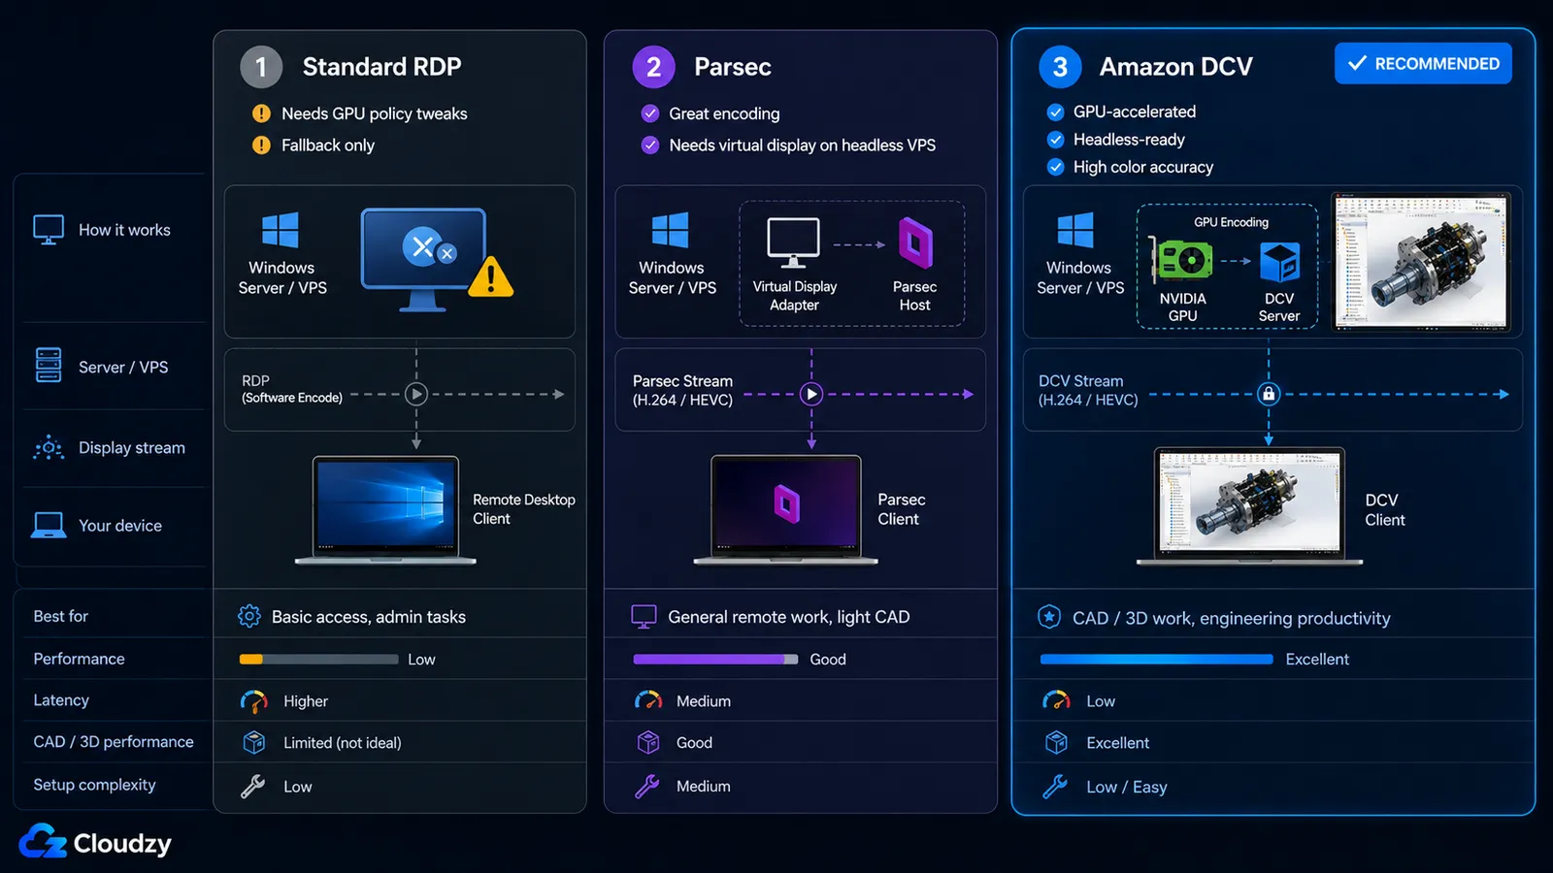
Task: Click the check mark beside Needs virtual display
Action: (x=650, y=145)
